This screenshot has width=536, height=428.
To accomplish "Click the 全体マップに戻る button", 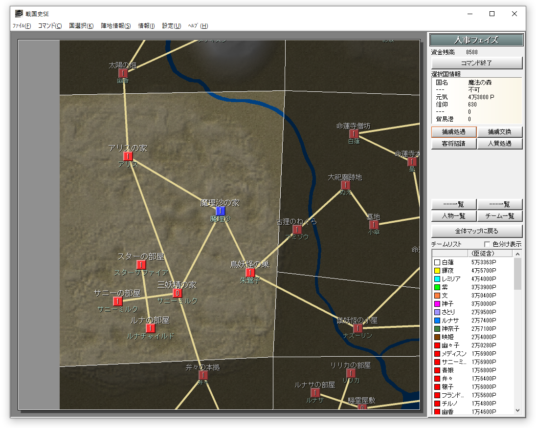I will 477,231.
